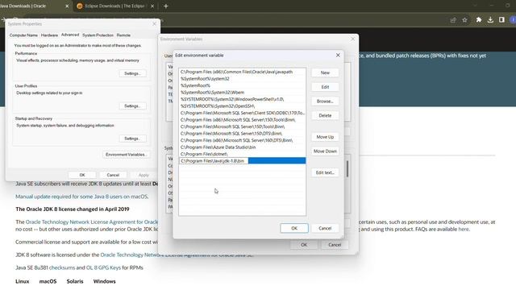This screenshot has width=516, height=290.
Task: Switch to the System Protection tab
Action: [x=98, y=35]
